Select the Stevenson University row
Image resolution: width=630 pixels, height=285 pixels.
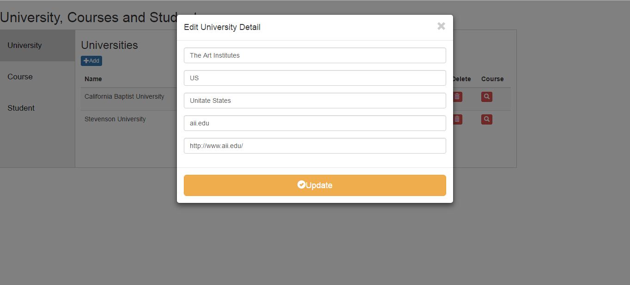(x=115, y=119)
